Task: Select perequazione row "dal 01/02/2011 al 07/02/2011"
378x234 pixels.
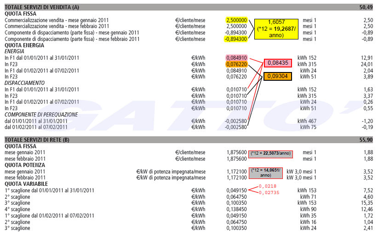Action: coord(36,127)
